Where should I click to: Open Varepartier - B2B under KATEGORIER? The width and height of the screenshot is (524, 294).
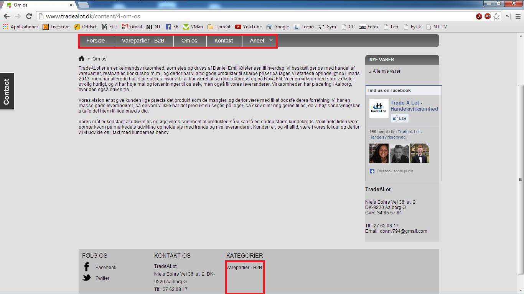pyautogui.click(x=244, y=267)
